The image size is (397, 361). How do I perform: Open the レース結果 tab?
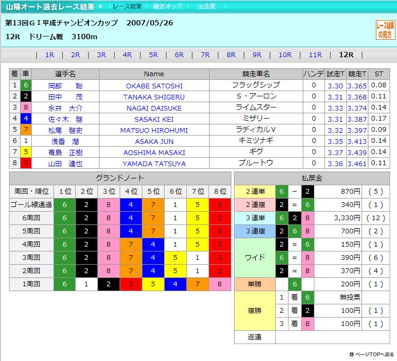[x=128, y=6]
